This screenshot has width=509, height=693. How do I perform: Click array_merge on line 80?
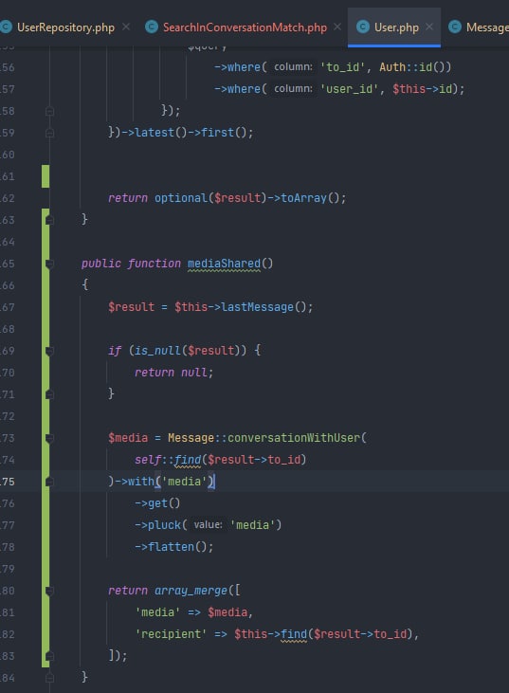click(x=191, y=591)
